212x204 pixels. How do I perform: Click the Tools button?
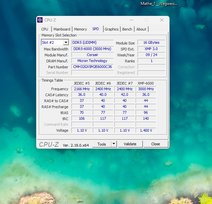click(x=102, y=144)
